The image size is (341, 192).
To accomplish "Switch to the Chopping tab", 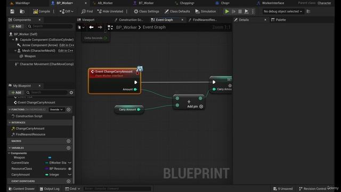I will pyautogui.click(x=187, y=3).
